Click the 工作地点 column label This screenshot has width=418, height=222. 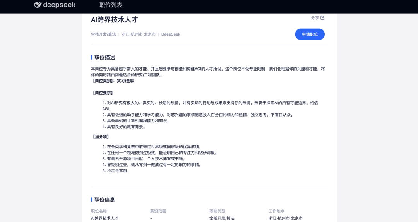[x=276, y=211]
